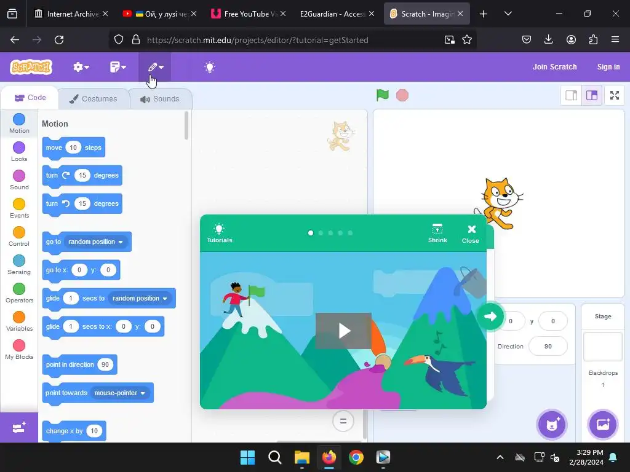Click the cat sprite on stage

(500, 203)
